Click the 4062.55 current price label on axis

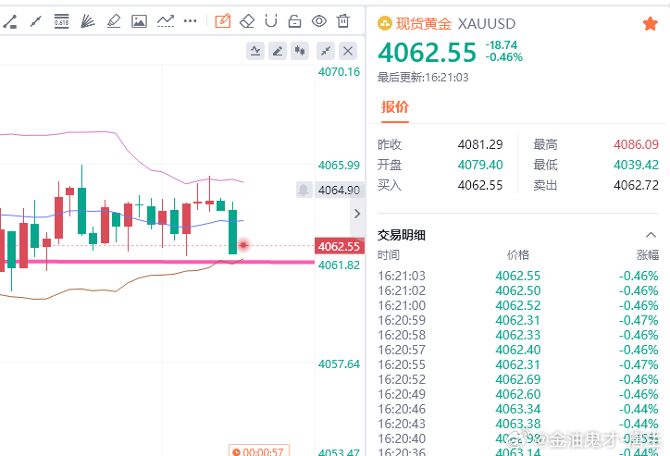coord(340,246)
